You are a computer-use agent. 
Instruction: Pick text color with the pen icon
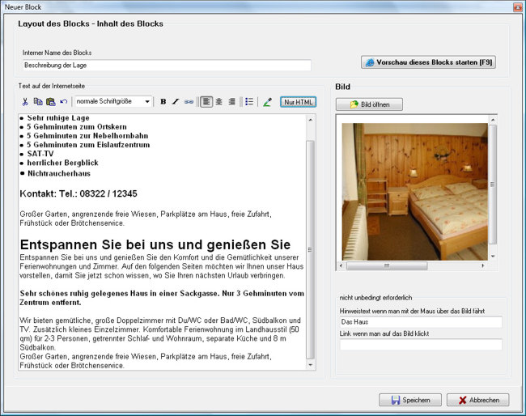point(267,102)
